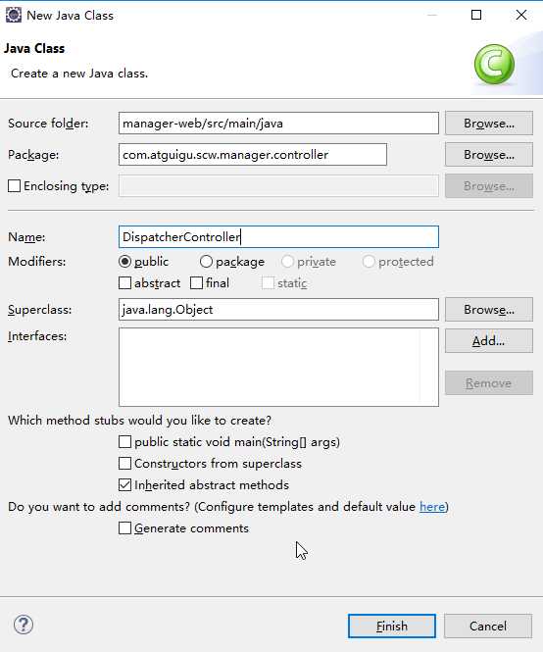Check the abstract modifier checkbox

click(x=124, y=283)
